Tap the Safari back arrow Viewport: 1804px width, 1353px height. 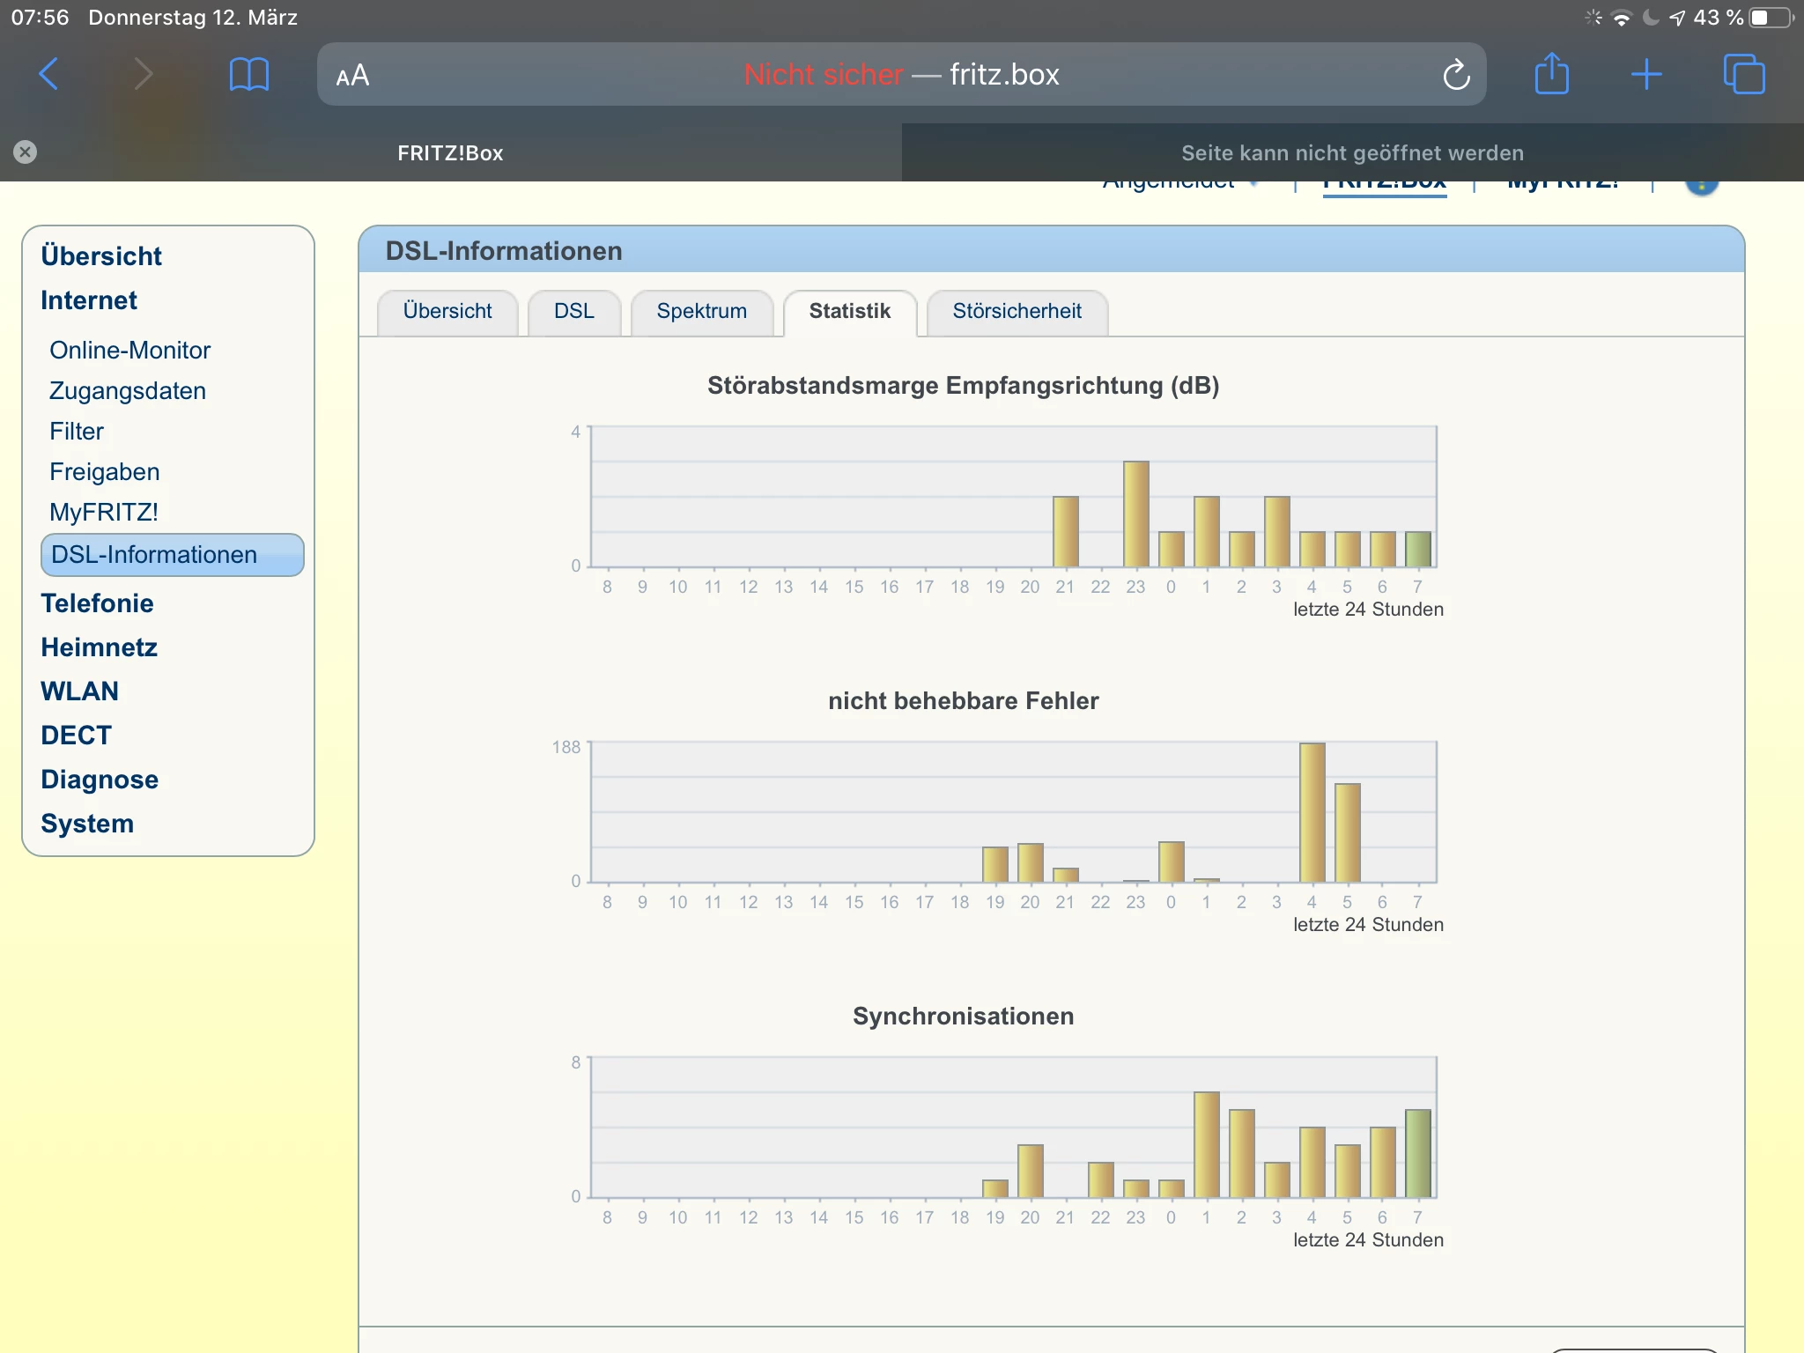(49, 74)
